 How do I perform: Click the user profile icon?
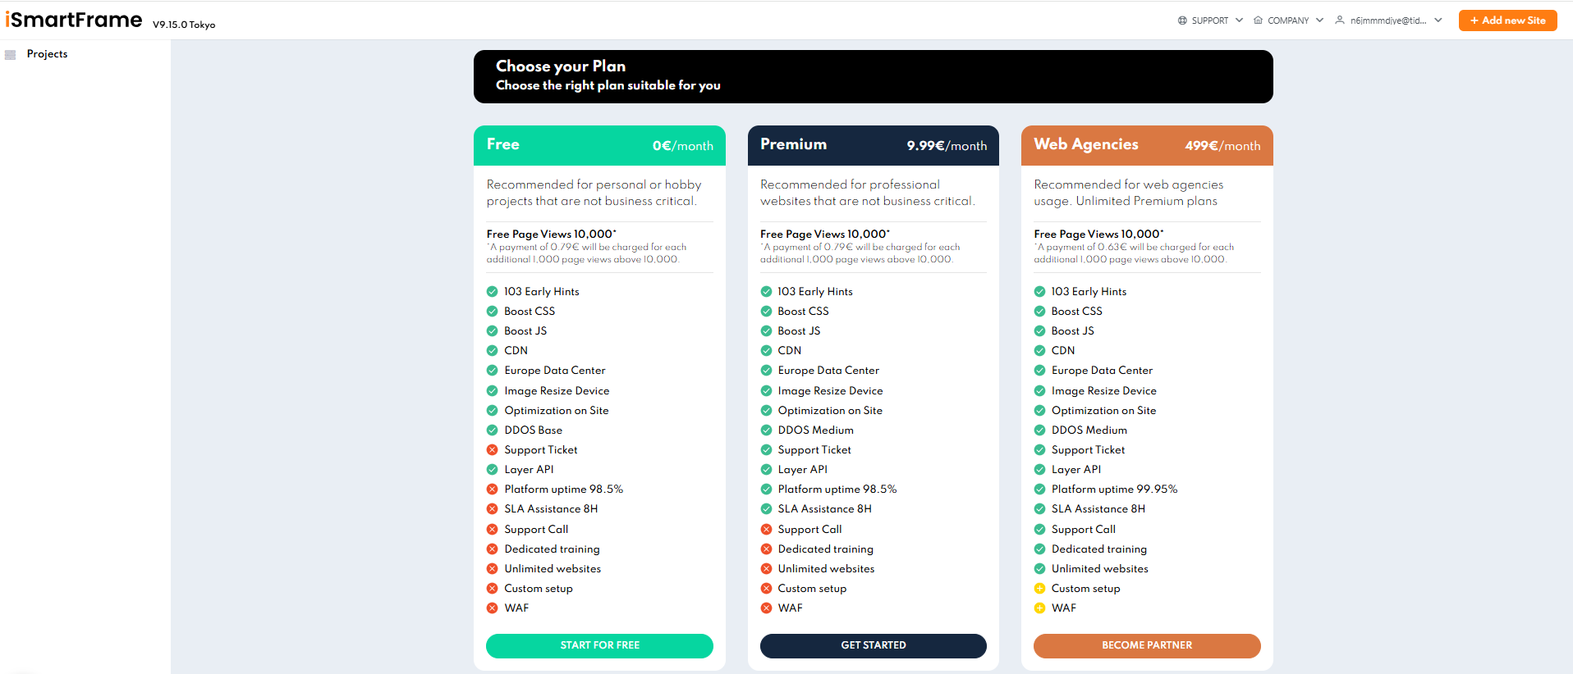tap(1340, 20)
